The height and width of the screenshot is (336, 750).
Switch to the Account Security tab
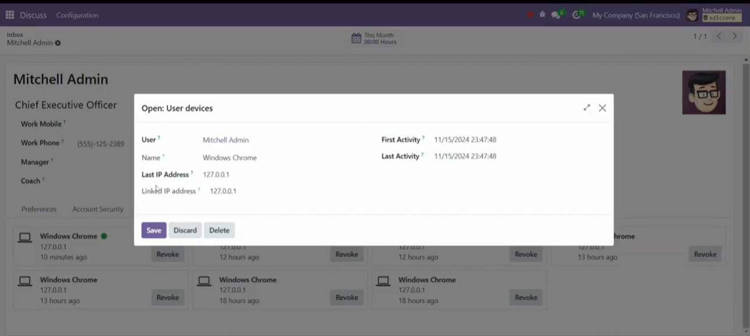point(98,209)
